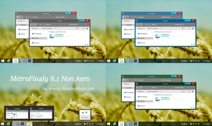Click Start button in taskbar showing 8:12 PM

point(108,124)
